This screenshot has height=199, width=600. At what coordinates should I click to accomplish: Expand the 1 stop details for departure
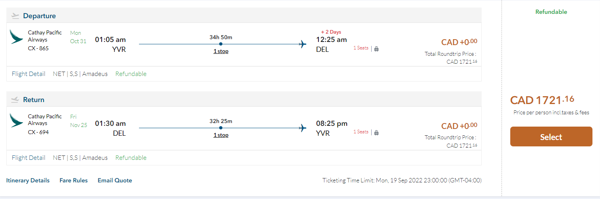pyautogui.click(x=221, y=51)
